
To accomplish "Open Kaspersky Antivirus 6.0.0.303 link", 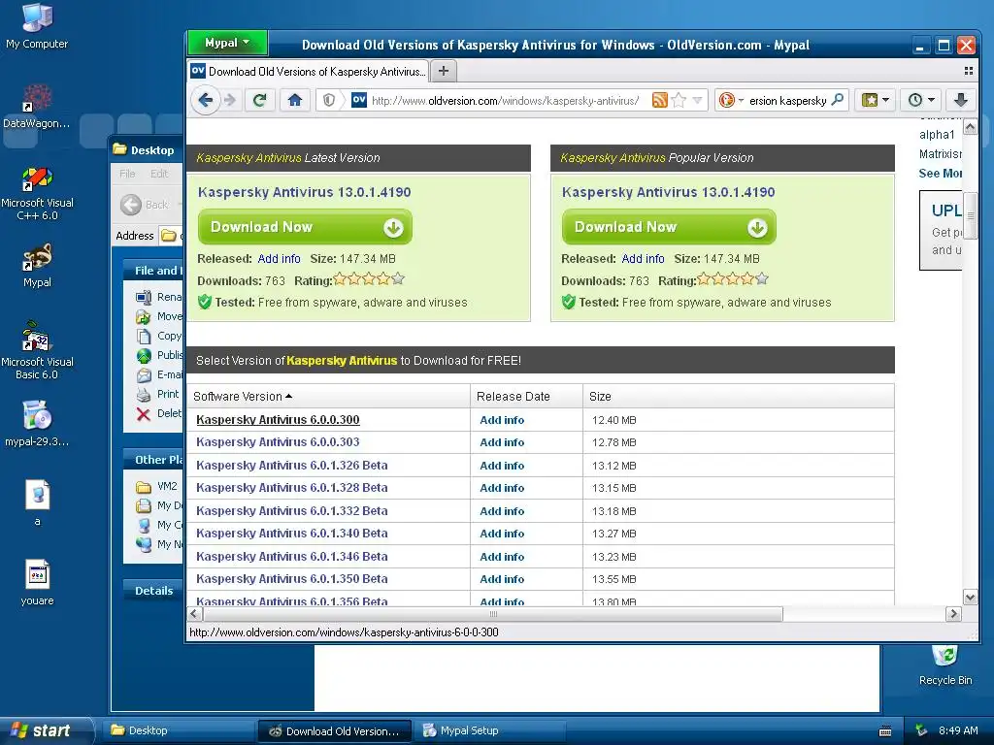I will (x=278, y=442).
